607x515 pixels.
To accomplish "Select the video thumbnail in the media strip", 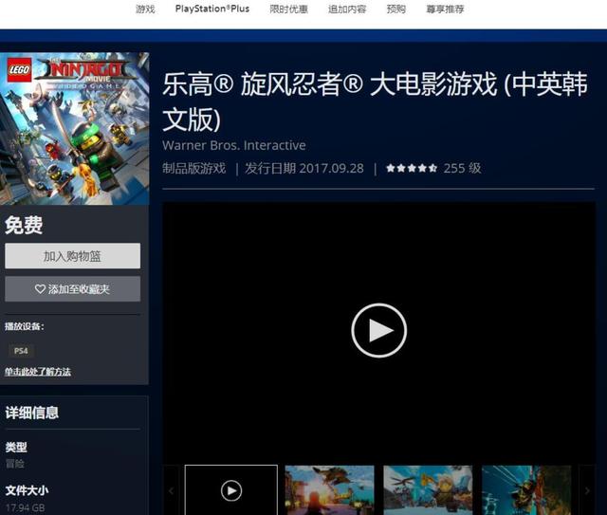I will (231, 490).
